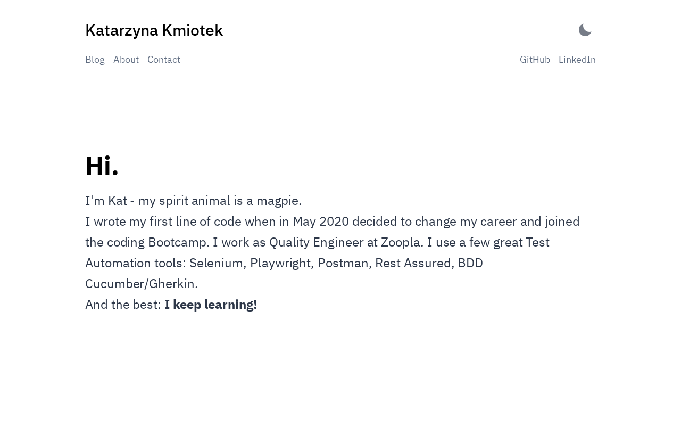Go to the About page

click(126, 60)
